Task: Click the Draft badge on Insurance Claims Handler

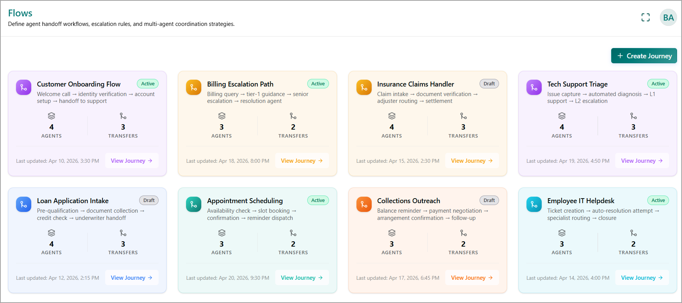Action: click(489, 84)
